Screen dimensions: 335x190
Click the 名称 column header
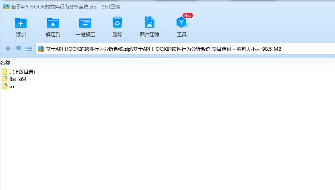coord(5,62)
